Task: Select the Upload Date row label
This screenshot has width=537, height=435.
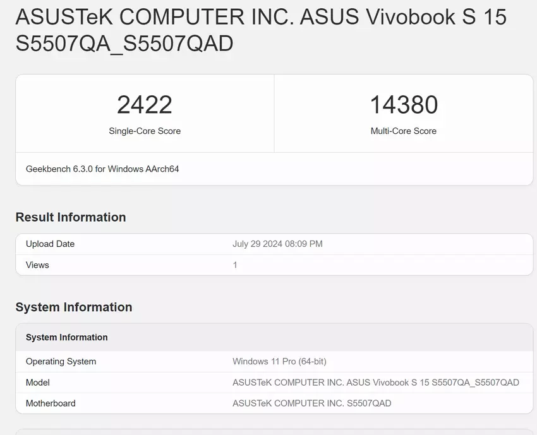Action: pos(50,244)
